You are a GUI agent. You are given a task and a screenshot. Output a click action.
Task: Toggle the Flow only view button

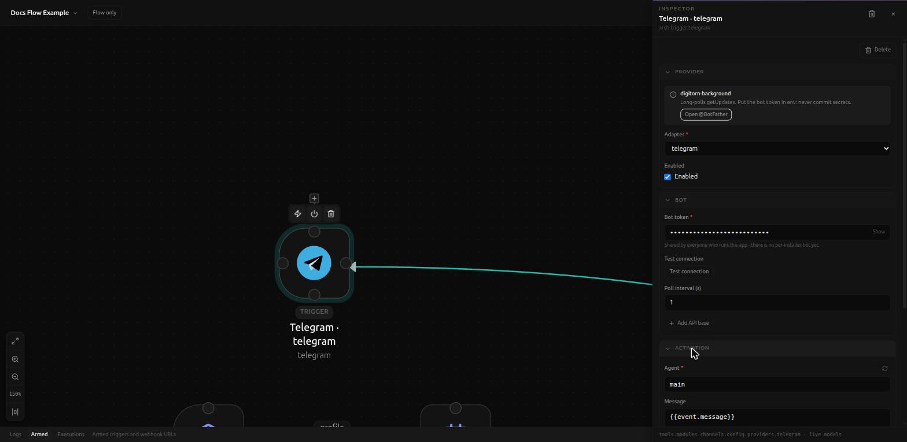tap(105, 13)
